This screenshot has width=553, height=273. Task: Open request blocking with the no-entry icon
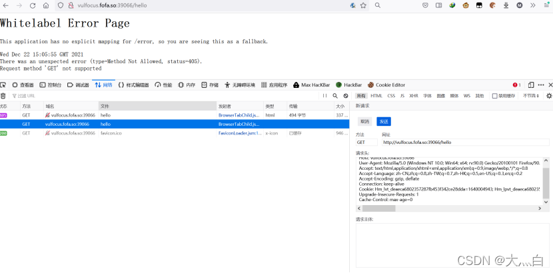click(x=346, y=96)
